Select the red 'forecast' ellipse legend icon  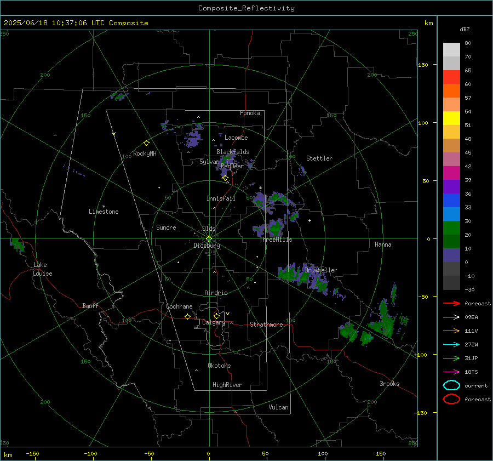[451, 399]
